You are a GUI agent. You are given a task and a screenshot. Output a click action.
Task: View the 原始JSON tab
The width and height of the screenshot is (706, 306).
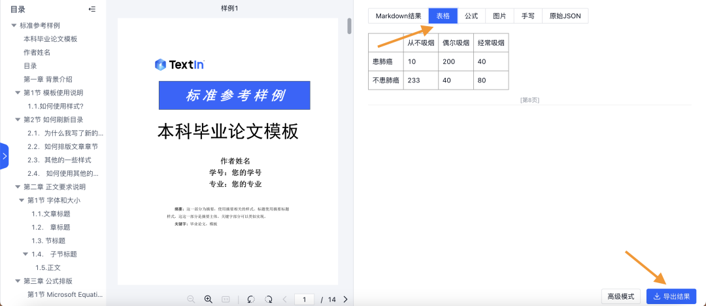[565, 16]
